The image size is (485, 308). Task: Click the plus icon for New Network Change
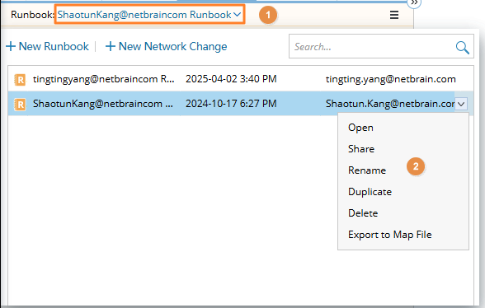pos(111,46)
